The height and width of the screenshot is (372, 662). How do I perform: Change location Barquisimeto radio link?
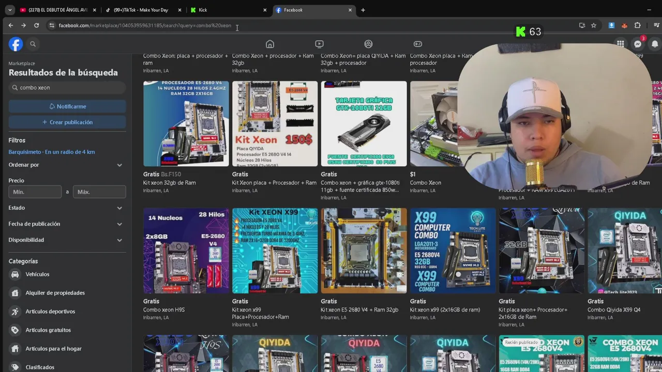coord(52,152)
